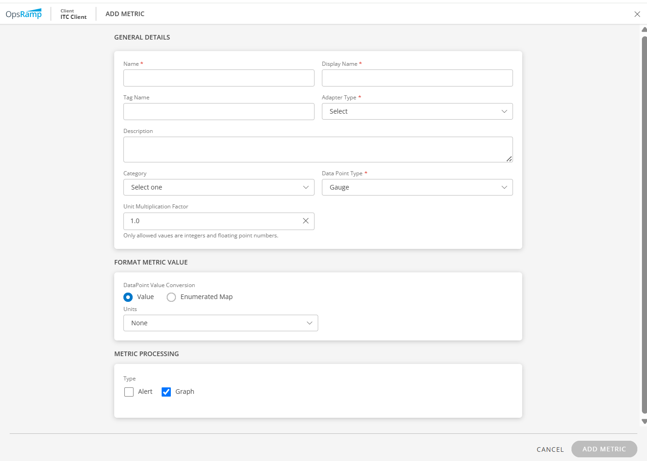Choose the Enumerated Map option
647x461 pixels.
tap(171, 297)
